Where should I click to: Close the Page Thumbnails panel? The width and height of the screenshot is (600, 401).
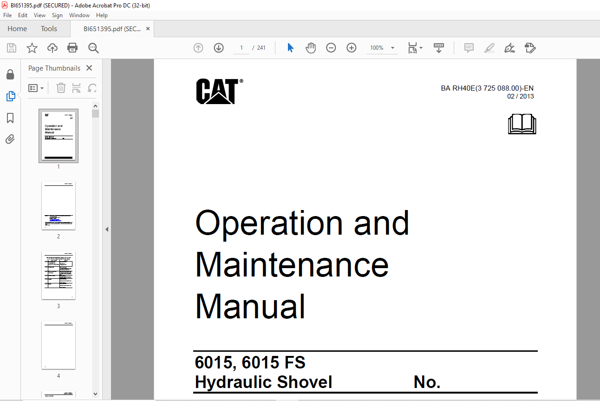tap(89, 68)
